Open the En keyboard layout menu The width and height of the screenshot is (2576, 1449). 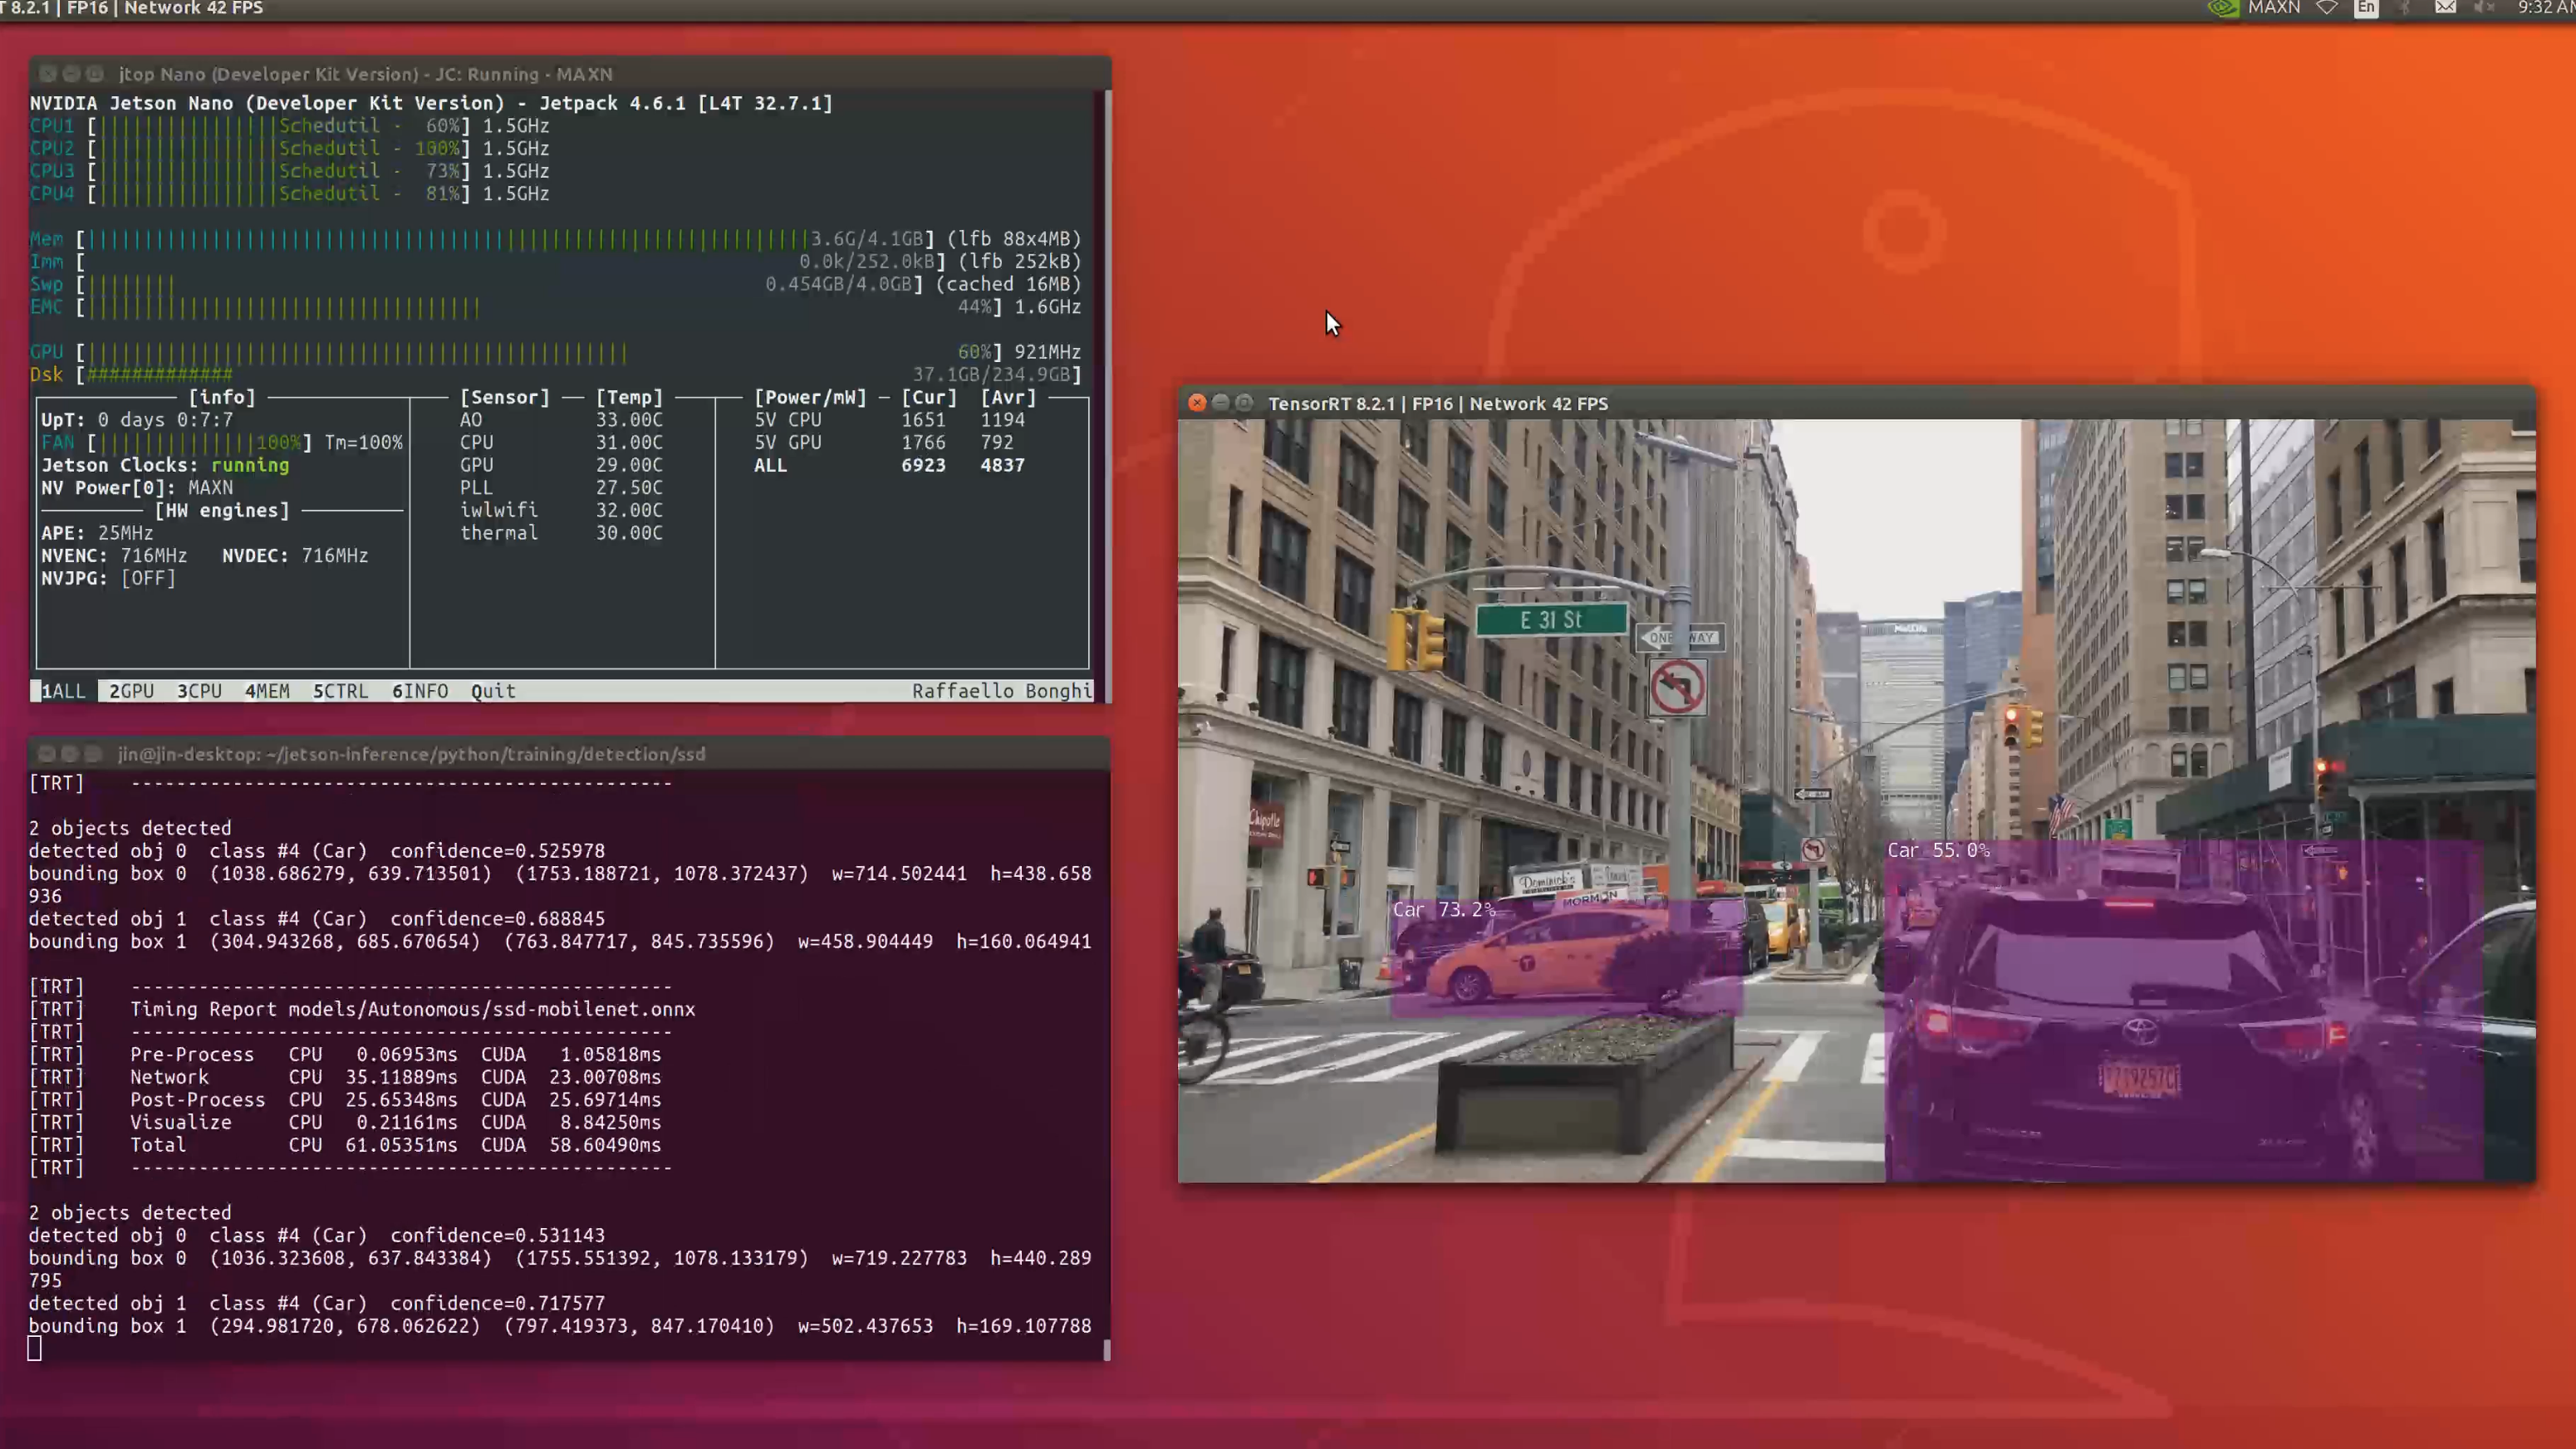coord(2366,8)
